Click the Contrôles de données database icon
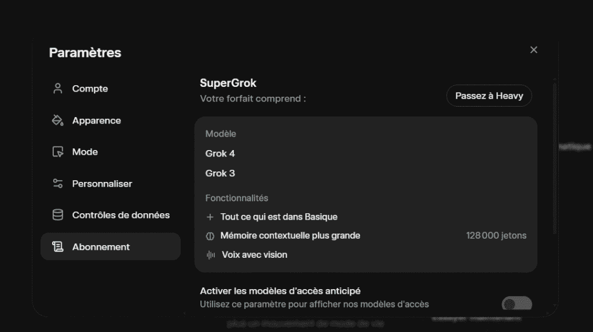The height and width of the screenshot is (332, 593). pyautogui.click(x=57, y=215)
